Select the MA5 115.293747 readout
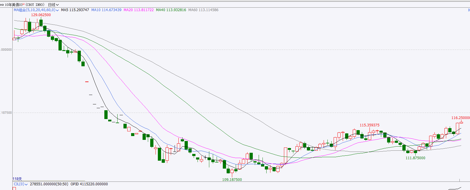The height and width of the screenshot is (190, 470). pos(75,10)
